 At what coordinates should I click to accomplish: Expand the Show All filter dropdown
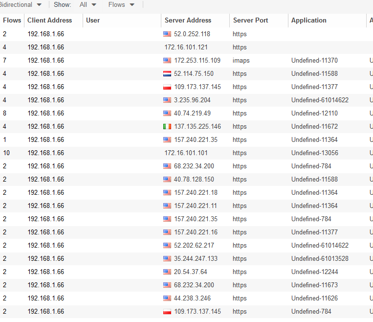tap(88, 5)
